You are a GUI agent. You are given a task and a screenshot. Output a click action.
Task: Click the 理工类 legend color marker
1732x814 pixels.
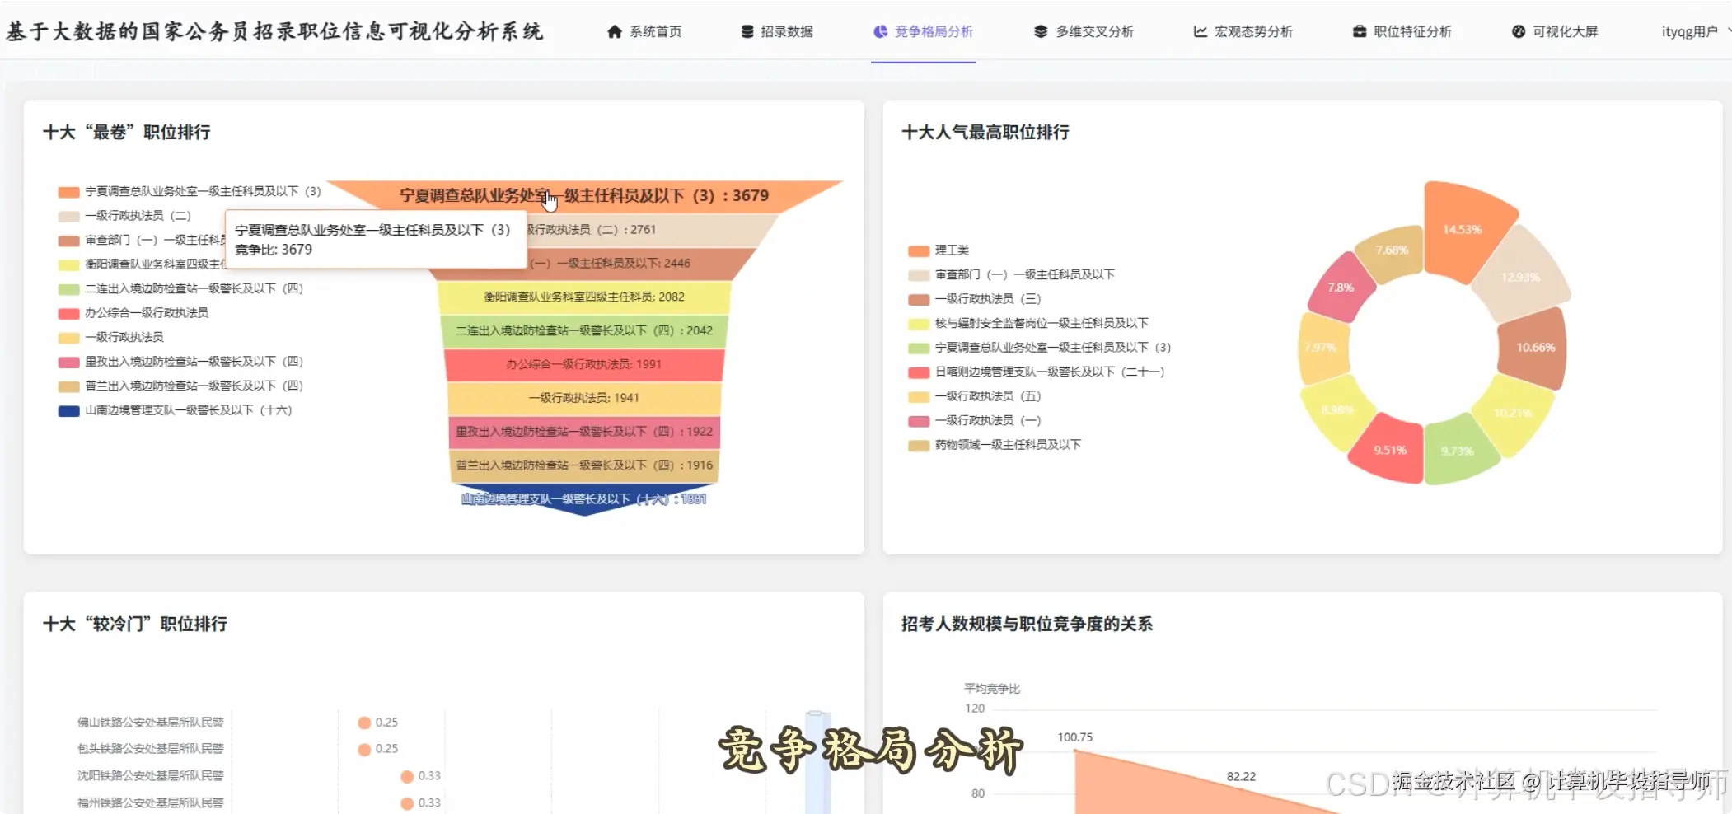click(x=917, y=250)
